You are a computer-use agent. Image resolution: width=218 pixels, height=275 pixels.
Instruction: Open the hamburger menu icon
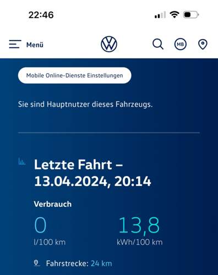point(15,44)
